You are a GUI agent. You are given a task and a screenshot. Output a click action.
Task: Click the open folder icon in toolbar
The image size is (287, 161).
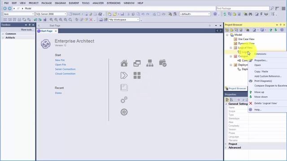click(x=115, y=14)
